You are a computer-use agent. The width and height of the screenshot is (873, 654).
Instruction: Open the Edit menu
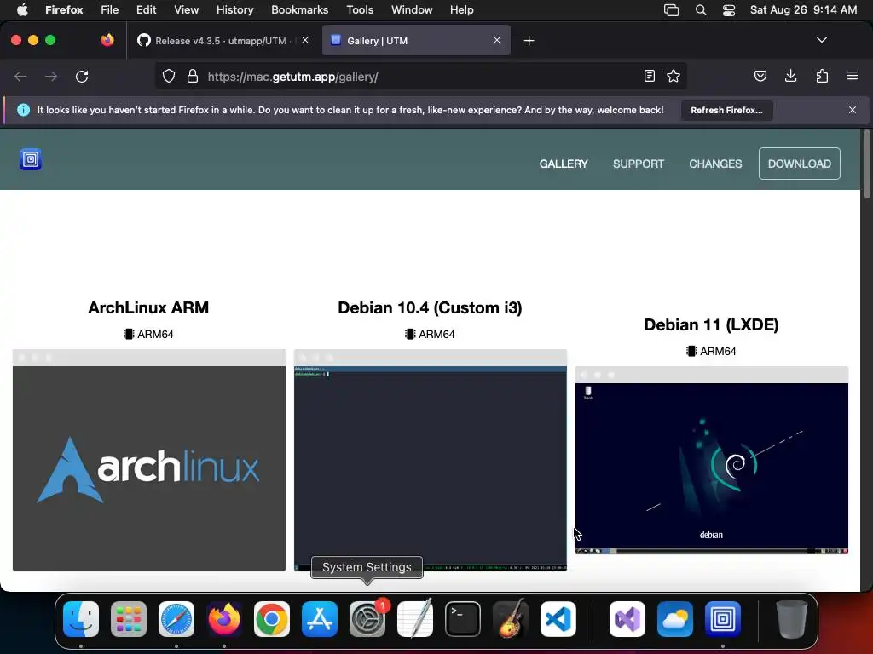146,9
